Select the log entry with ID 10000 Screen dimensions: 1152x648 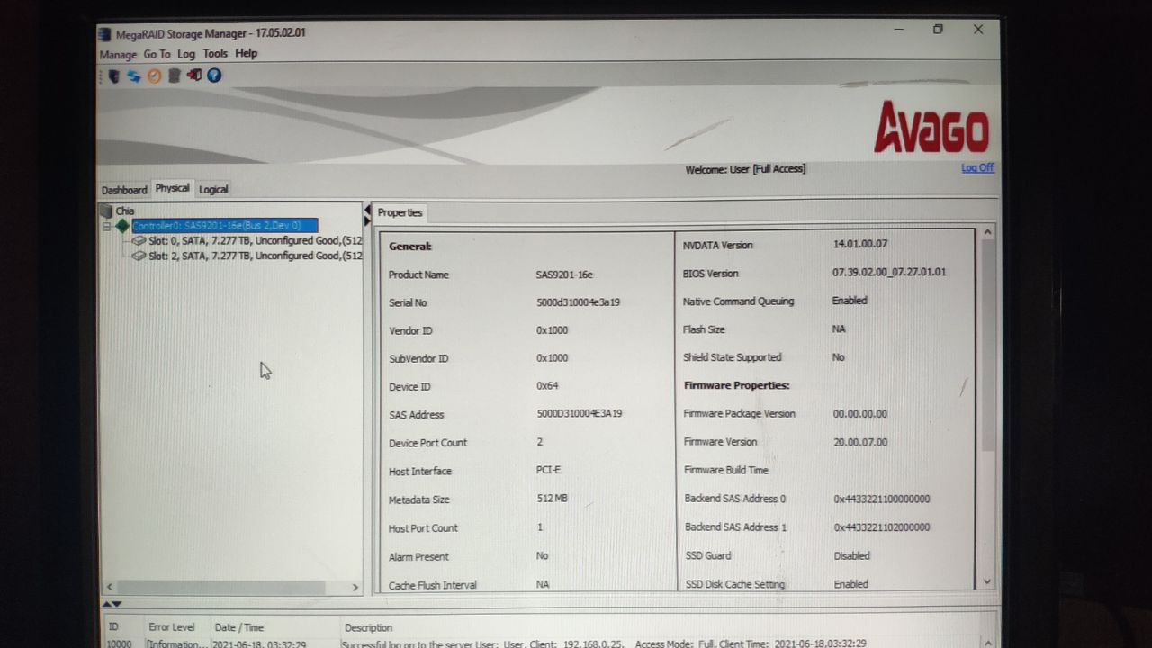pyautogui.click(x=549, y=643)
